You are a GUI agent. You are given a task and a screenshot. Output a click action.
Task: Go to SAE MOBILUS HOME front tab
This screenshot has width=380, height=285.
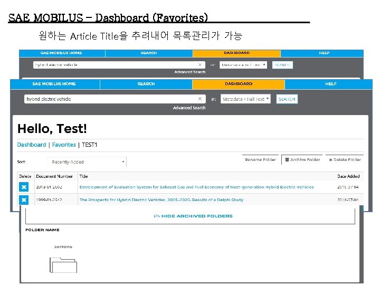tap(54, 84)
